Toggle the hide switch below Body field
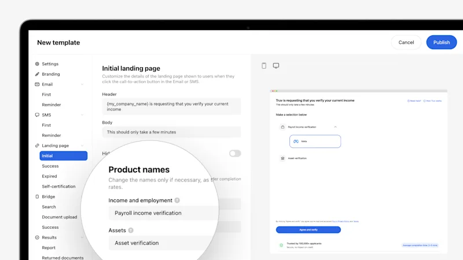The height and width of the screenshot is (260, 463). pyautogui.click(x=235, y=153)
